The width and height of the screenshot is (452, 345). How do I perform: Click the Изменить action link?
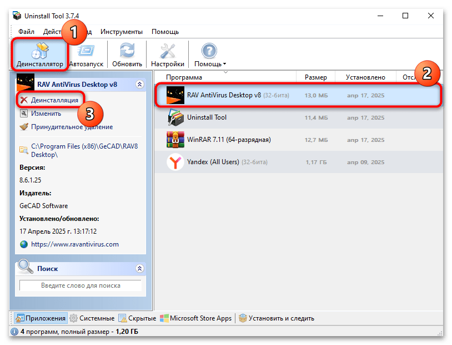coord(46,114)
